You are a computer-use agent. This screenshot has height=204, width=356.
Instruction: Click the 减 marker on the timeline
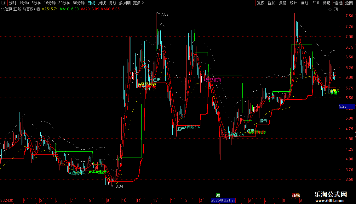point(218,195)
